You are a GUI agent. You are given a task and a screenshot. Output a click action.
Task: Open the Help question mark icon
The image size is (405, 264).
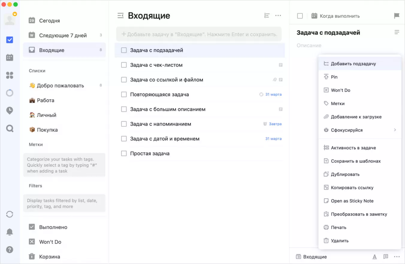(10, 250)
